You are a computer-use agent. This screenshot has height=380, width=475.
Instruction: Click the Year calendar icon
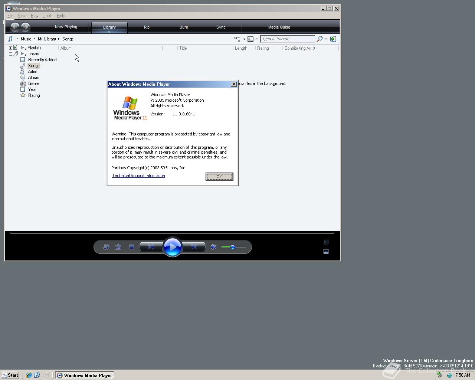[23, 89]
